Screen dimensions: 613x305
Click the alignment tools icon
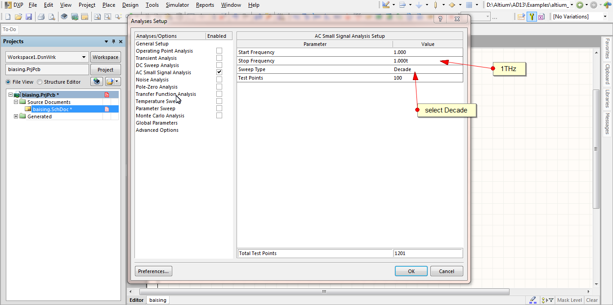[x=403, y=5]
